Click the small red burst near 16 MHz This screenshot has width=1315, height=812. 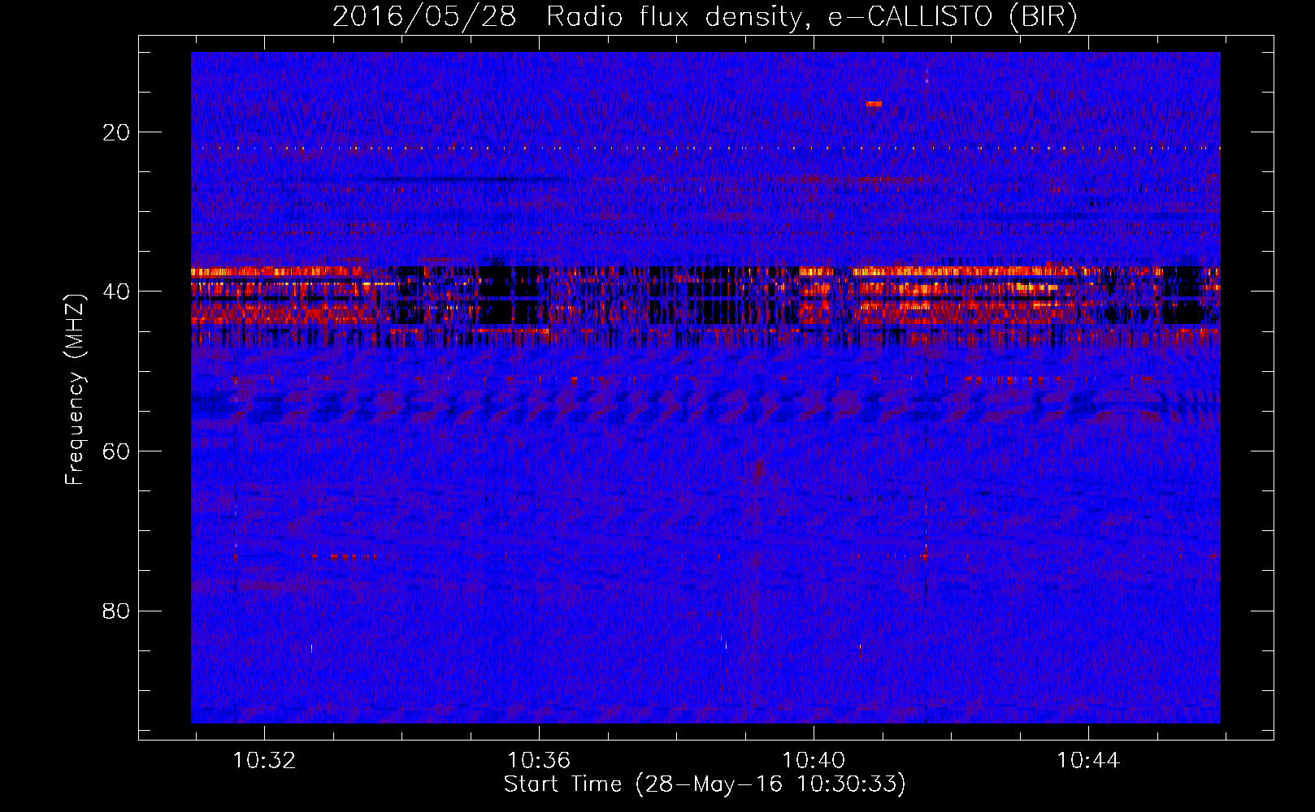[x=874, y=104]
